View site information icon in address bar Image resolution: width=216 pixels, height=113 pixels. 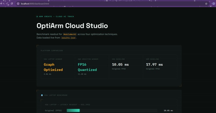click(x=18, y=4)
